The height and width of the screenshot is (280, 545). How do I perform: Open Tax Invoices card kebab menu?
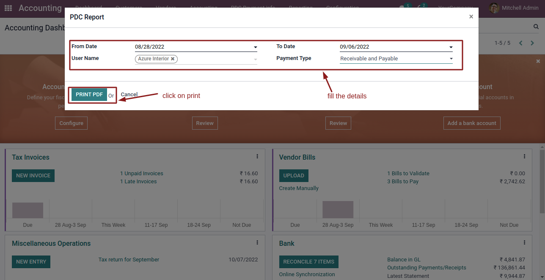[x=257, y=156]
